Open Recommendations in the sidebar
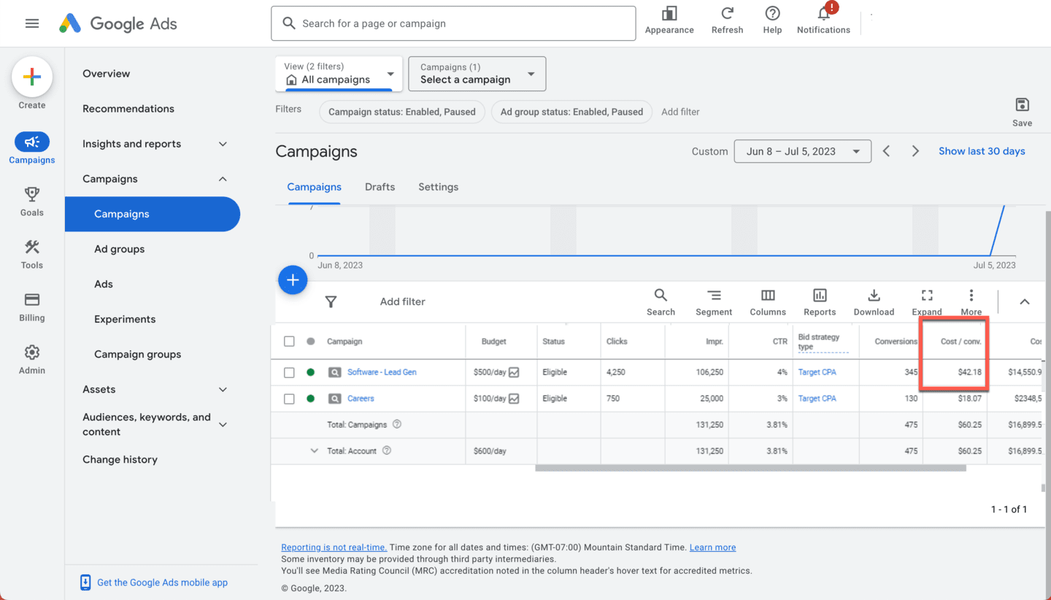 point(128,109)
